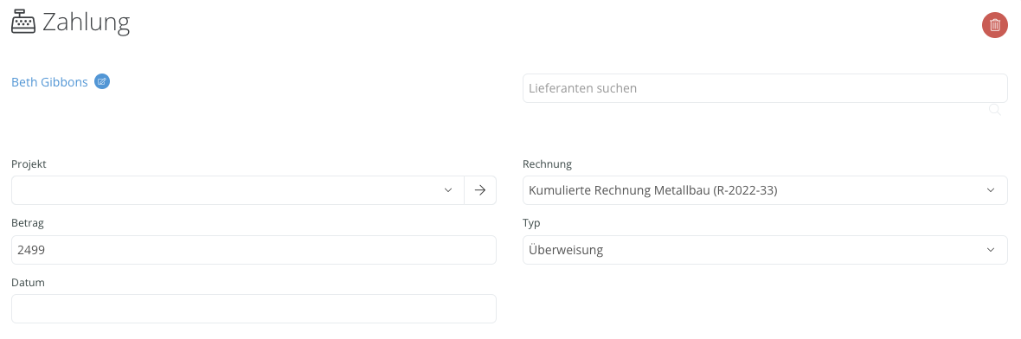The height and width of the screenshot is (339, 1021).
Task: Expand the Typ field chevron arrow
Action: [x=991, y=250]
